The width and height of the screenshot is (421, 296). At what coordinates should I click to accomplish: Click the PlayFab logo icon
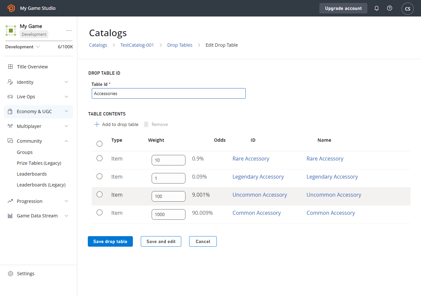[11, 8]
